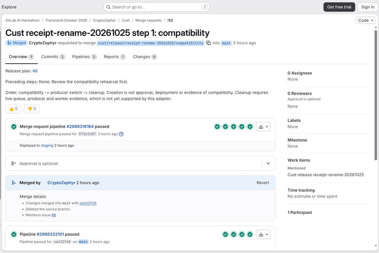This screenshot has width=379, height=253.
Task: Click the main target branch badge in header
Action: [226, 43]
